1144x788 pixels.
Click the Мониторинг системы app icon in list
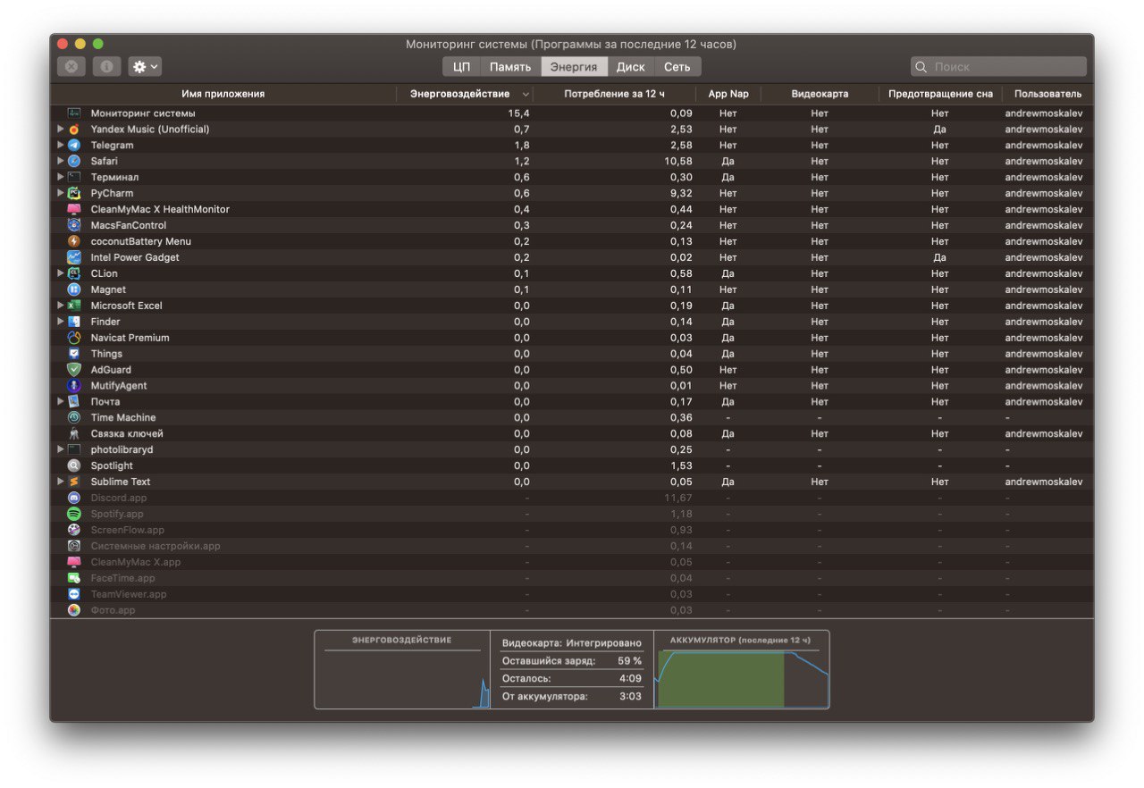[x=74, y=113]
